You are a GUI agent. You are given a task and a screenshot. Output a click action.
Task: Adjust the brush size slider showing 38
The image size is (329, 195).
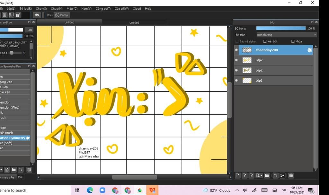point(11,30)
